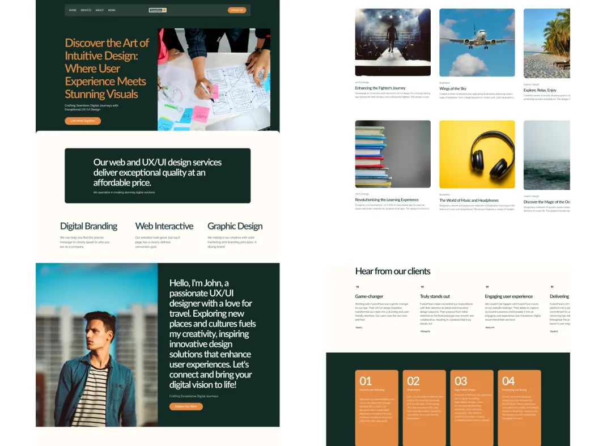Click the portrait photo of John
This screenshot has width=590, height=446.
coord(97,345)
